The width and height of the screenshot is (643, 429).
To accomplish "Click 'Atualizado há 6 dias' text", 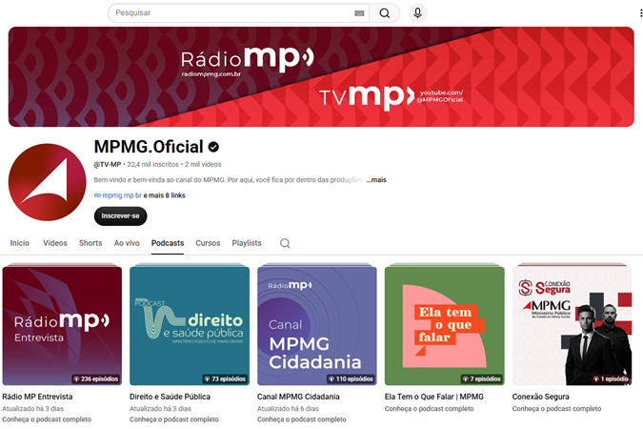I will click(288, 409).
